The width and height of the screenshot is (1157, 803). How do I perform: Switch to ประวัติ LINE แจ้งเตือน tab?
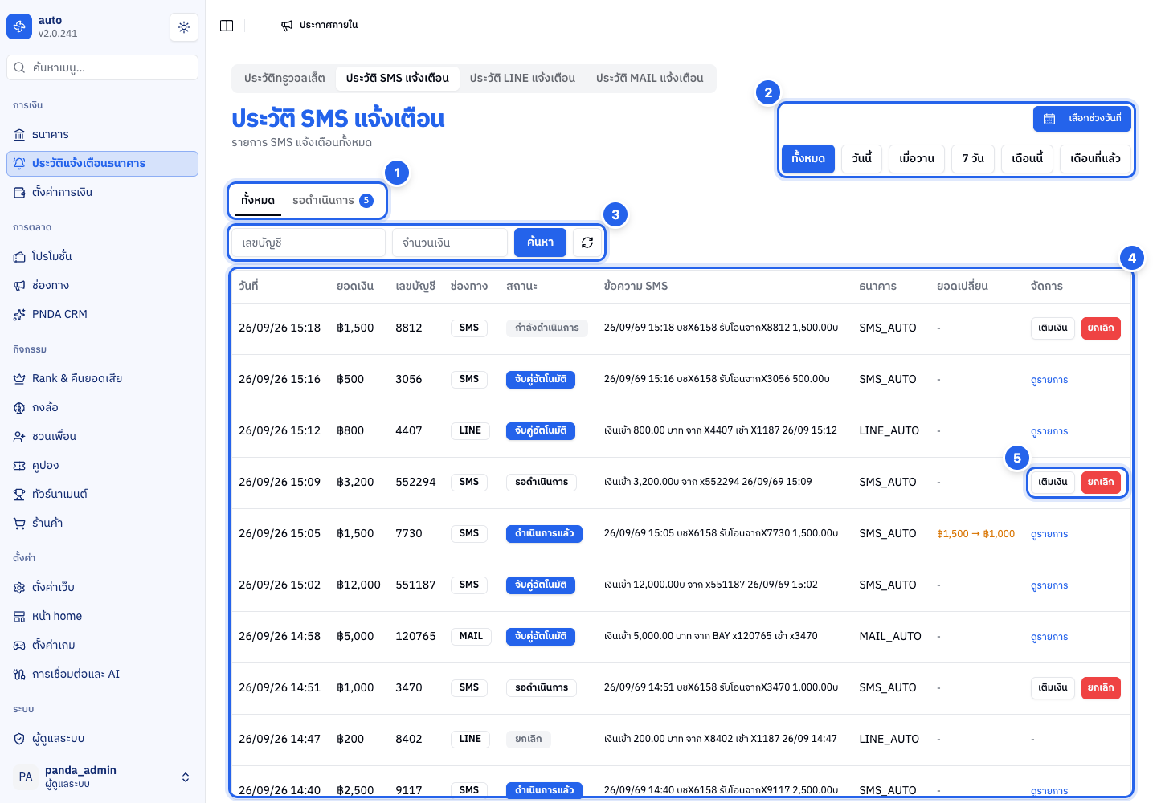click(522, 78)
